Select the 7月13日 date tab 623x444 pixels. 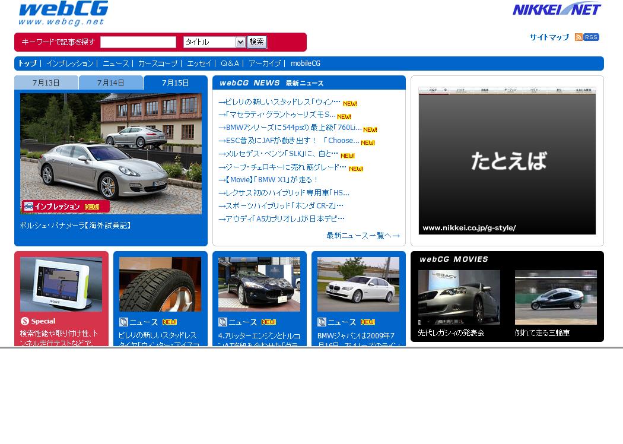46,83
